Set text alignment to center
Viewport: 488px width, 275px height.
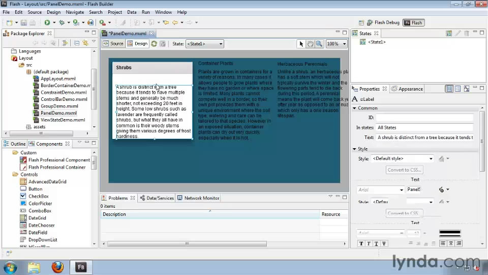click(x=451, y=243)
